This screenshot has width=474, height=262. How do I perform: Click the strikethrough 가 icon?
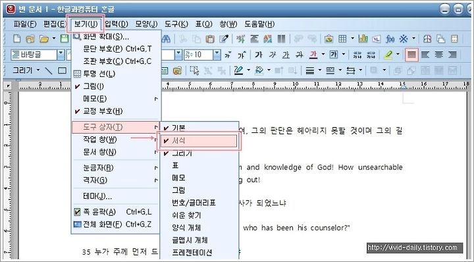coord(300,55)
